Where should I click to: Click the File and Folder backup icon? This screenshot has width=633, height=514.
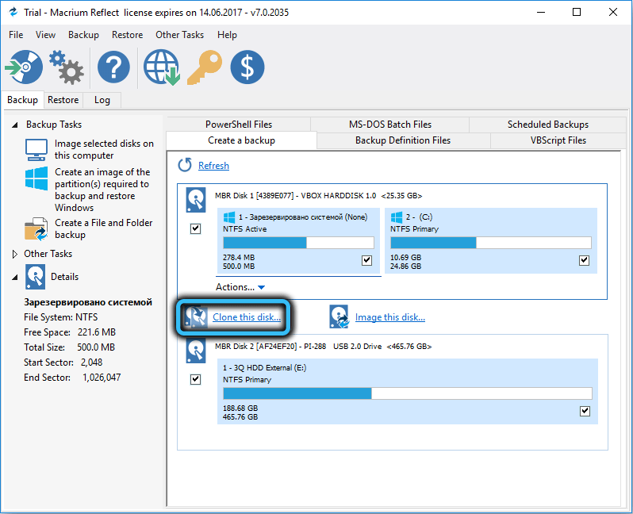(x=36, y=229)
